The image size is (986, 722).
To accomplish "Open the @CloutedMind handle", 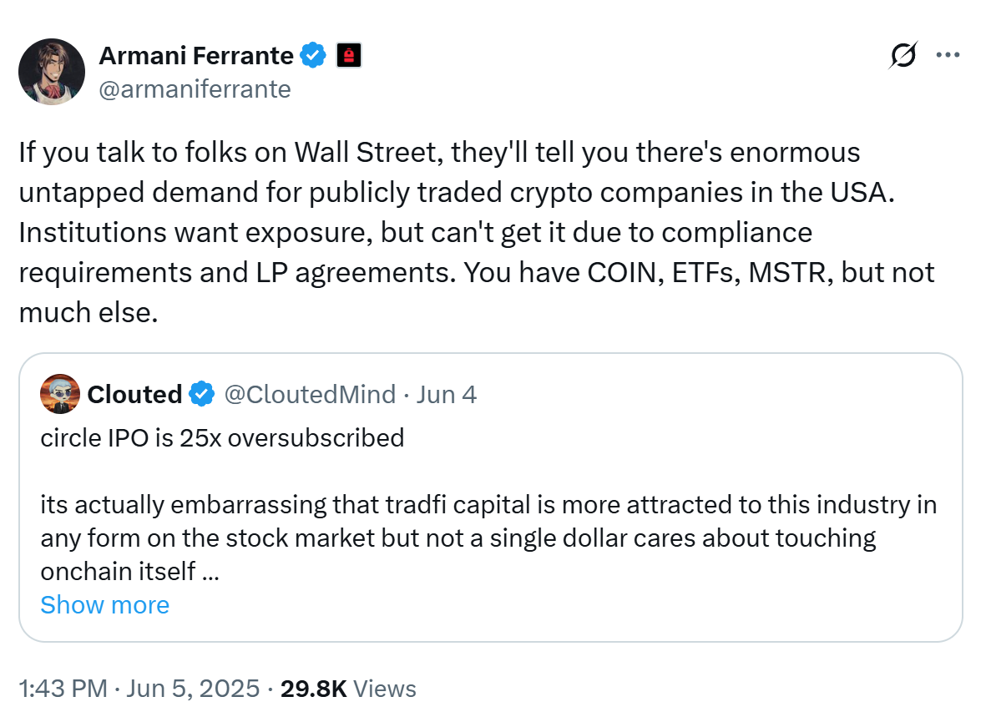I will (x=309, y=395).
